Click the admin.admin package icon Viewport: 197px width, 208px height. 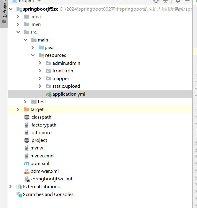(x=49, y=63)
